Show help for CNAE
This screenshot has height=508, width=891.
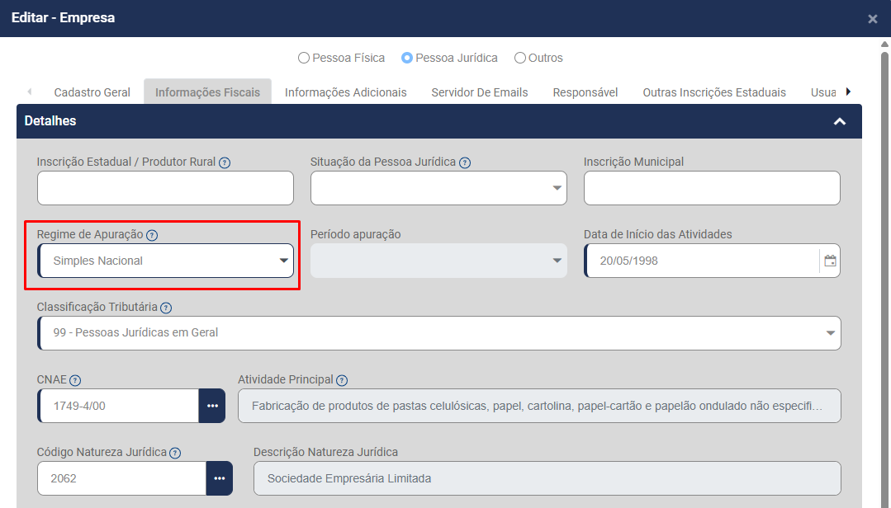click(x=75, y=380)
